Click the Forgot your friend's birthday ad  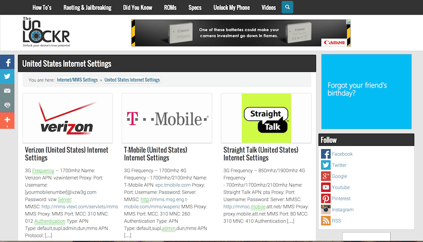[x=366, y=92]
